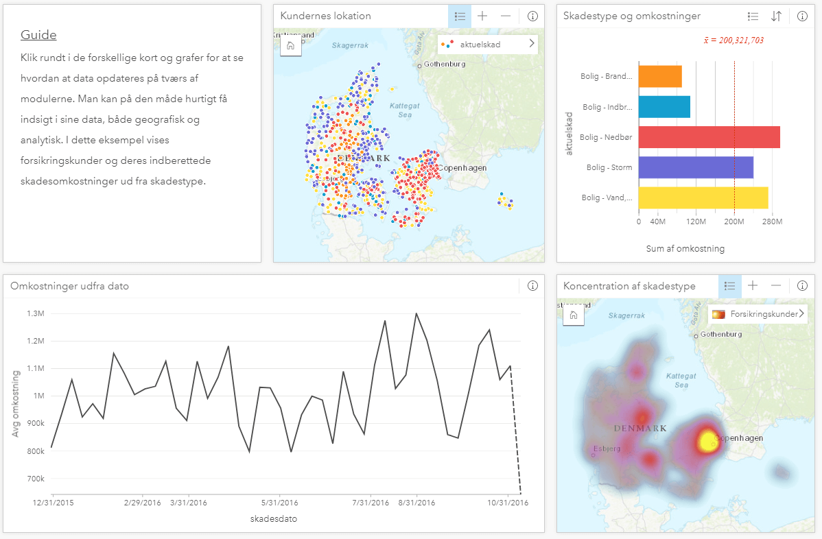Click the aktuelskad vertical axis title
This screenshot has width=822, height=539.
(569, 134)
